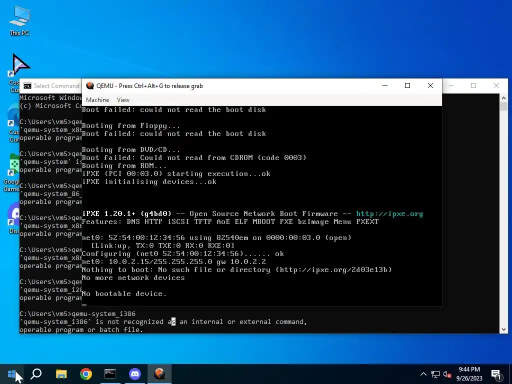Click 'No more network devices' line
This screenshot has height=384, width=512.
pos(133,277)
